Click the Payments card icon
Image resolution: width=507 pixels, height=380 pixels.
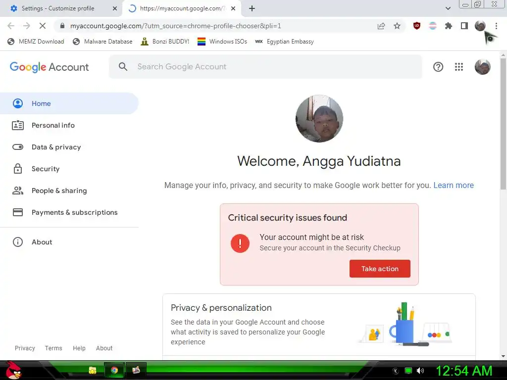tap(18, 212)
